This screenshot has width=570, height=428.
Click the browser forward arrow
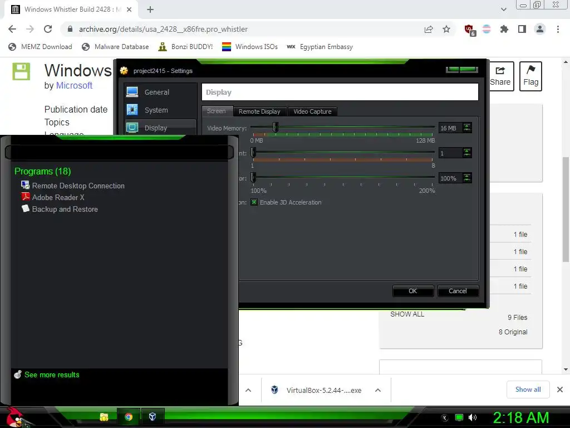(30, 29)
